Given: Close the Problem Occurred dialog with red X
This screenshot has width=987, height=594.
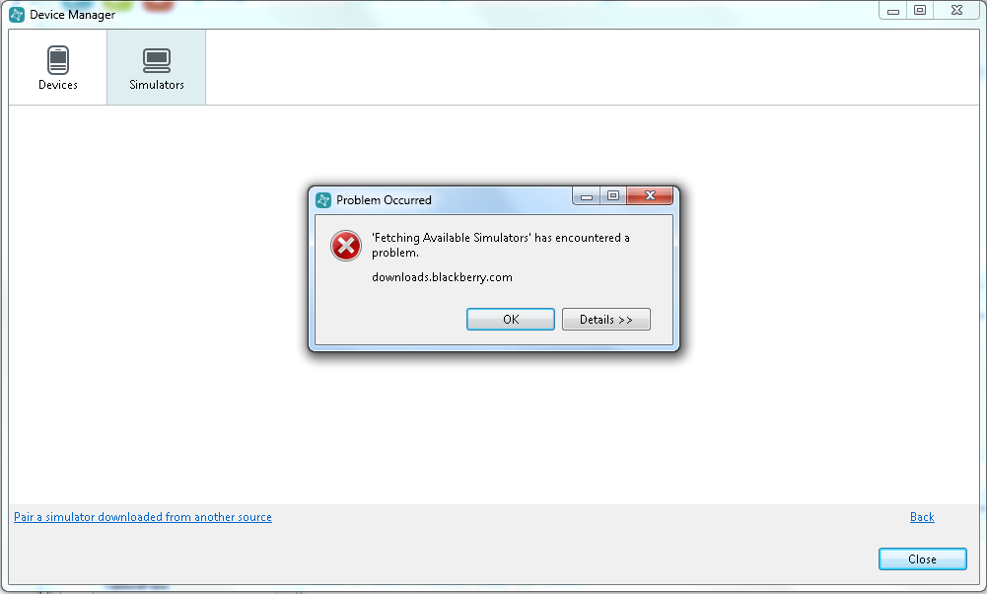Looking at the screenshot, I should tap(650, 196).
